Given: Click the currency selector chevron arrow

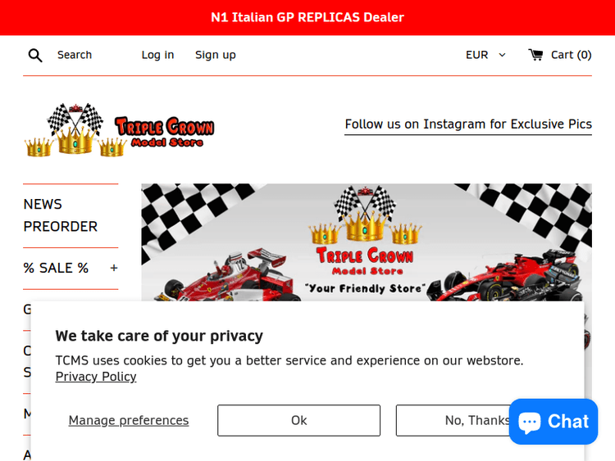Looking at the screenshot, I should coord(502,55).
